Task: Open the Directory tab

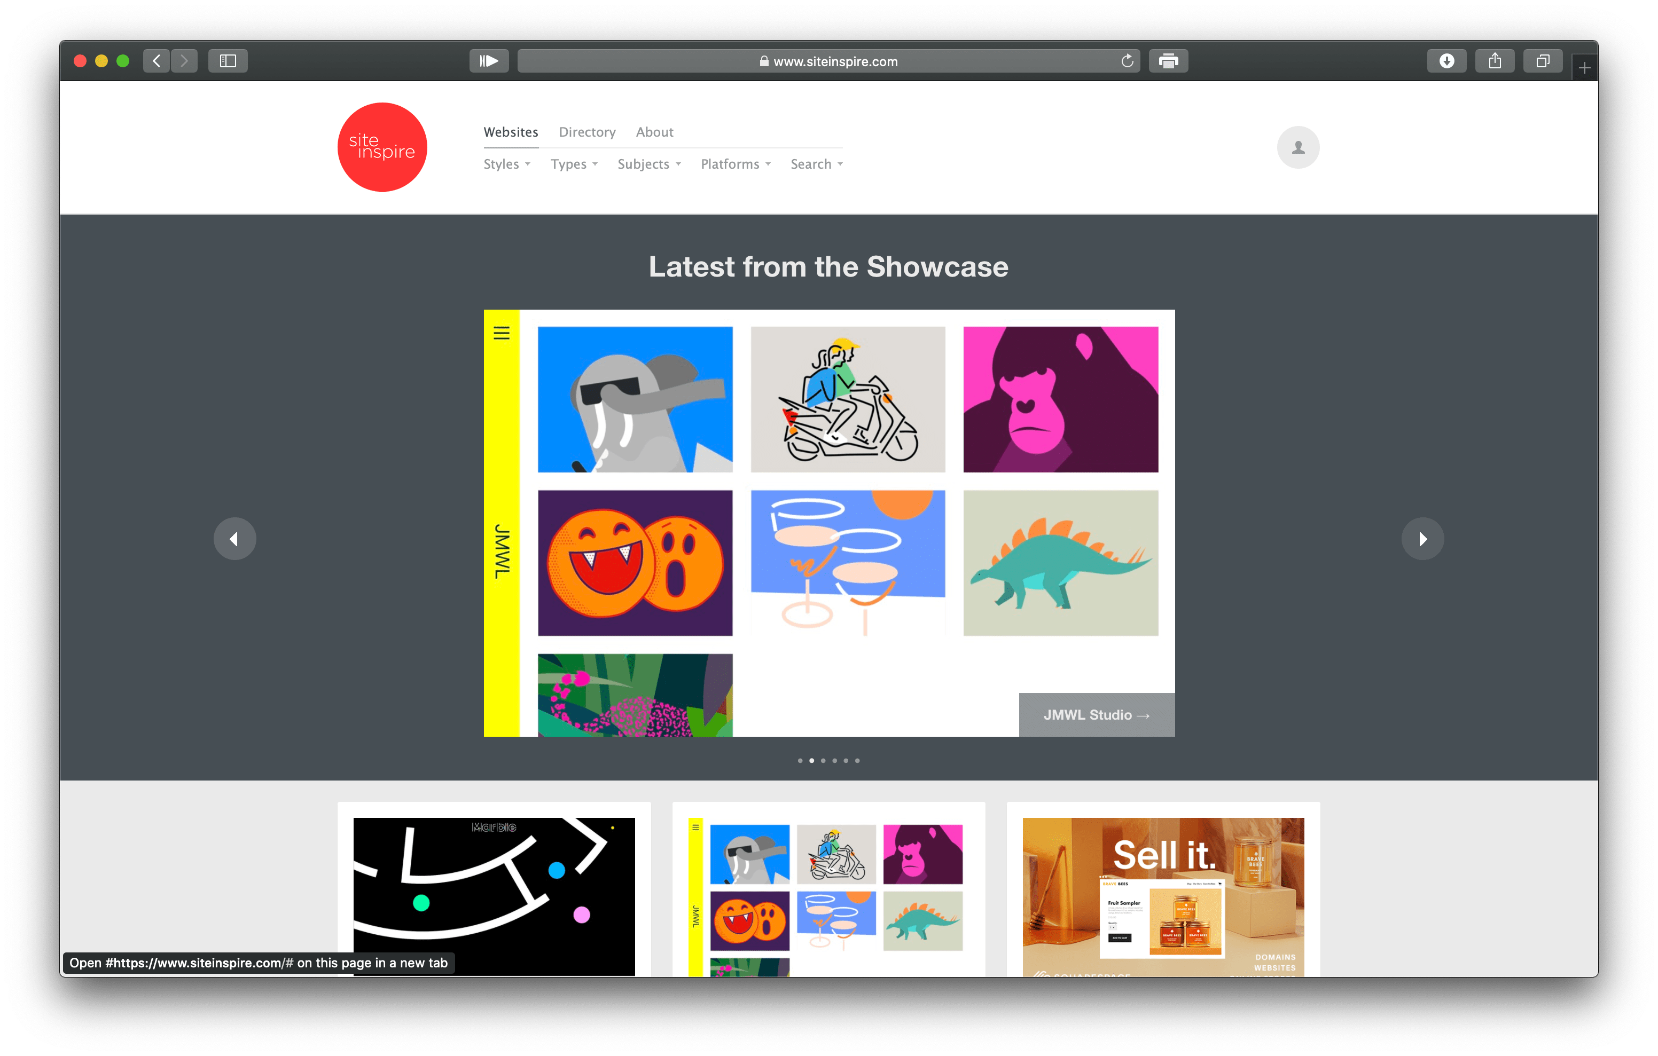Action: [588, 131]
